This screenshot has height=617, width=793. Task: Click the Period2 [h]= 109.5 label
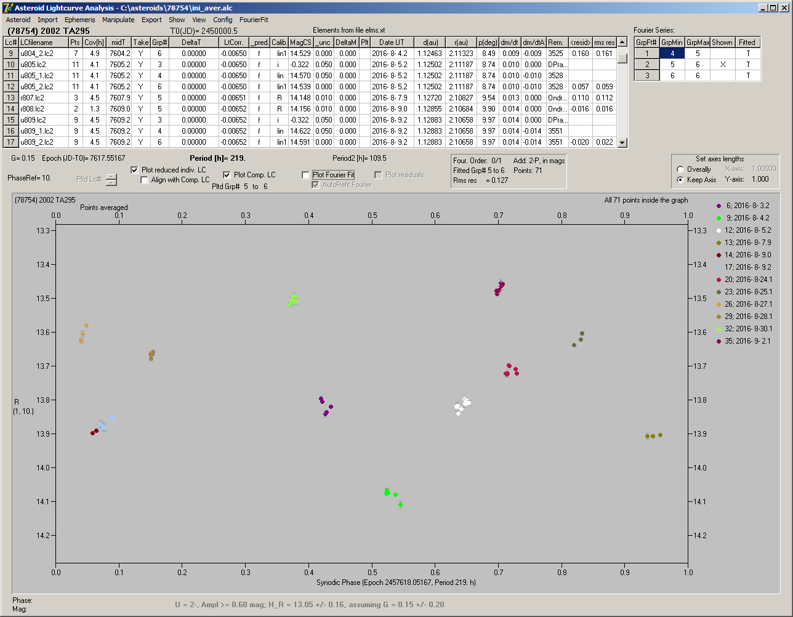360,158
